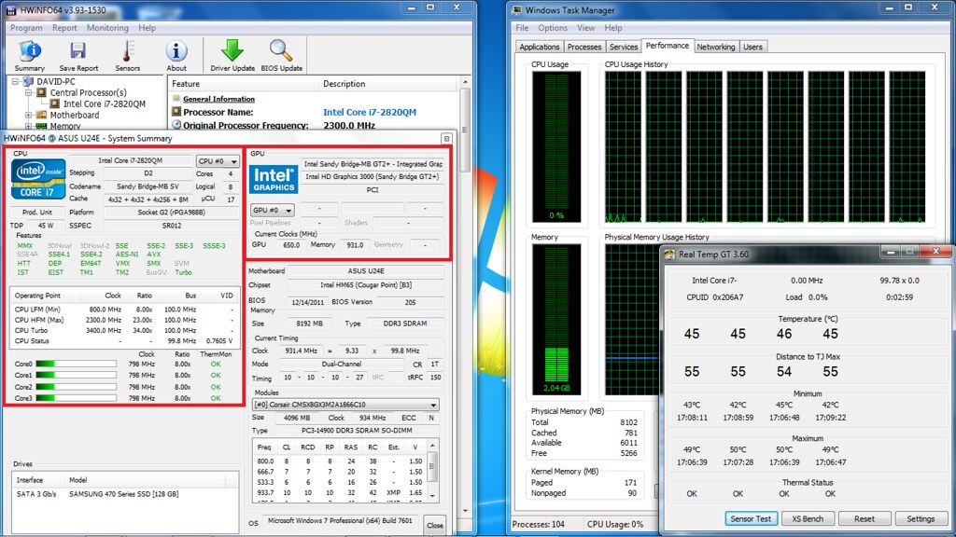Open the CPU #0 selector dropdown
This screenshot has height=537, width=956.
click(218, 161)
